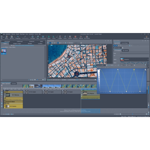Toggle the first blue button in properties toolbar
Image resolution: width=150 pixels, height=150 pixels.
click(x=114, y=46)
